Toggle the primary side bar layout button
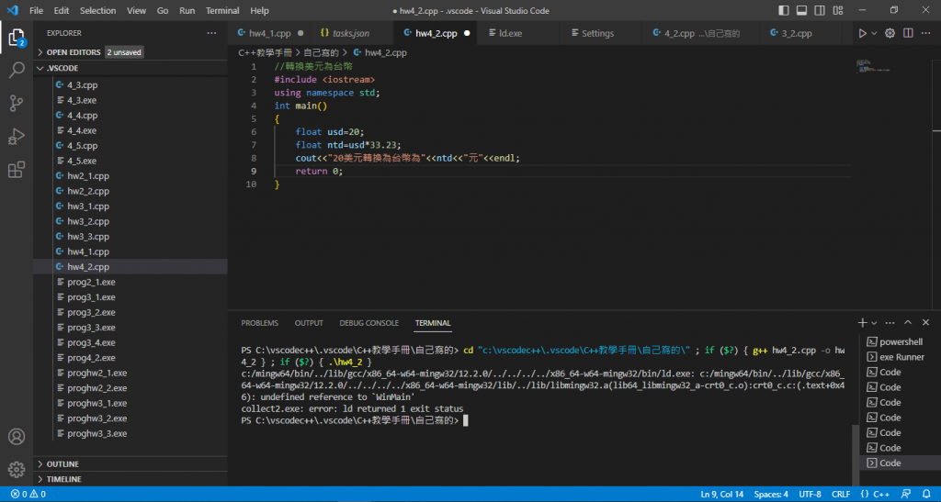941x502 pixels. click(x=783, y=11)
